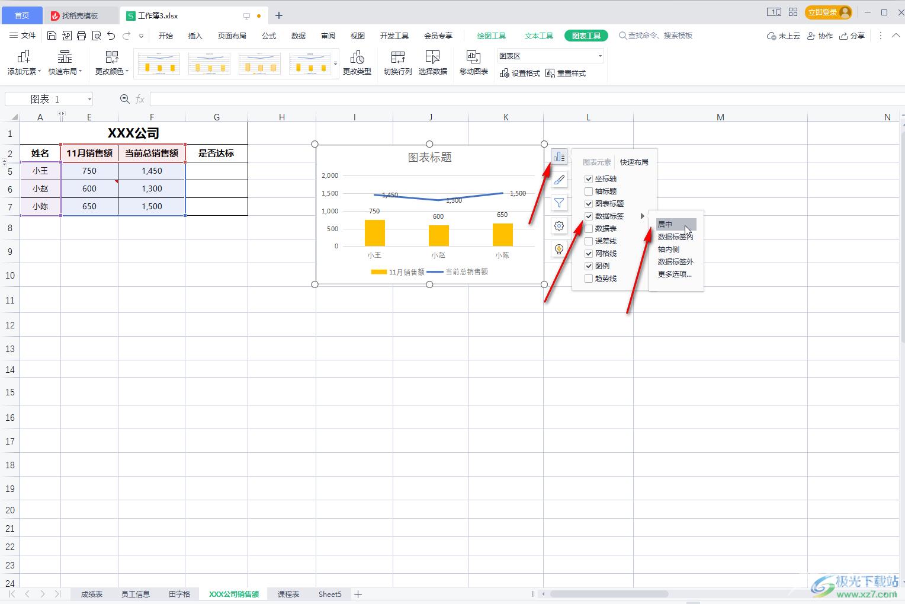Uncheck the 图例 (Legend) checkbox
This screenshot has width=905, height=604.
(589, 266)
